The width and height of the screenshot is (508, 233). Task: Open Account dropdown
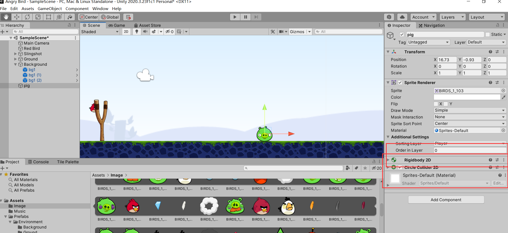pos(423,17)
